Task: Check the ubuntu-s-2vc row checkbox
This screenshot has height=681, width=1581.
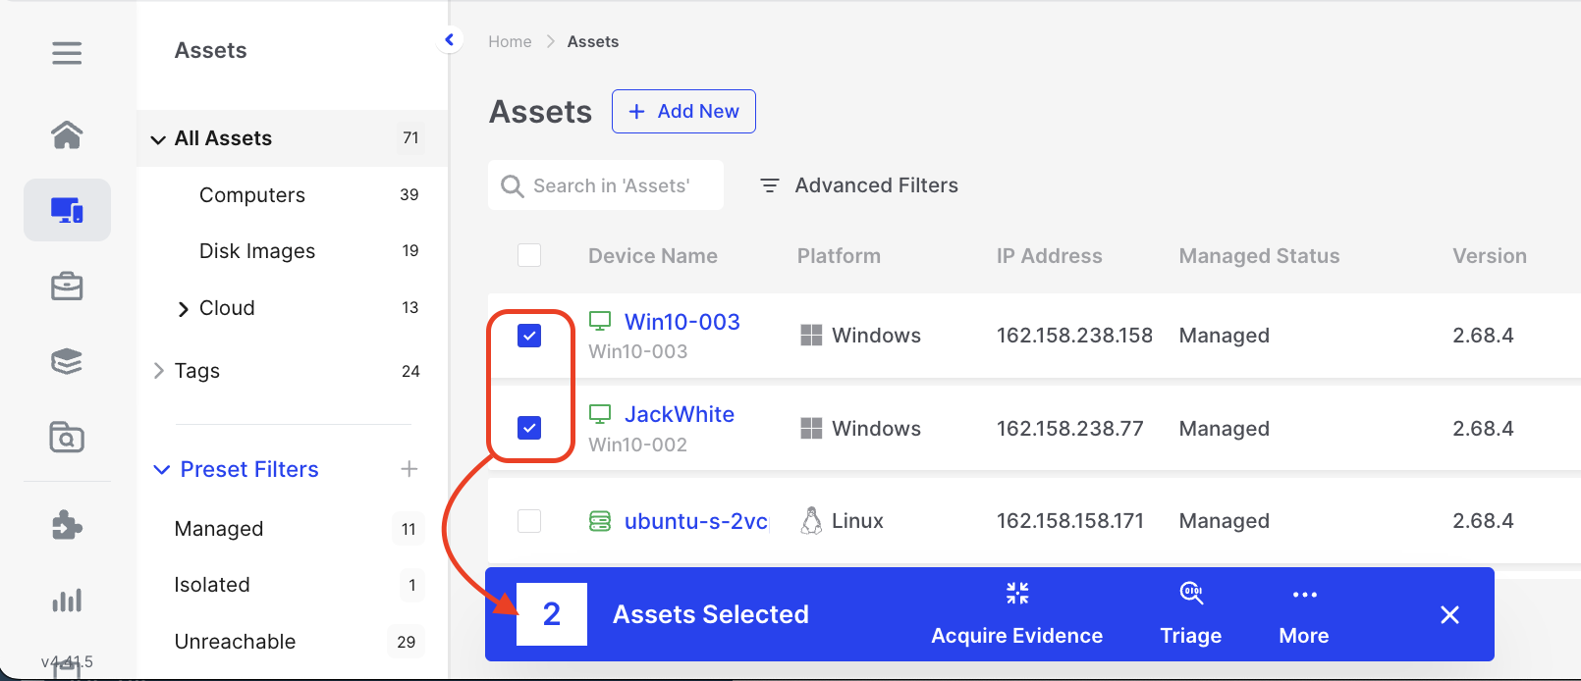Action: click(529, 520)
